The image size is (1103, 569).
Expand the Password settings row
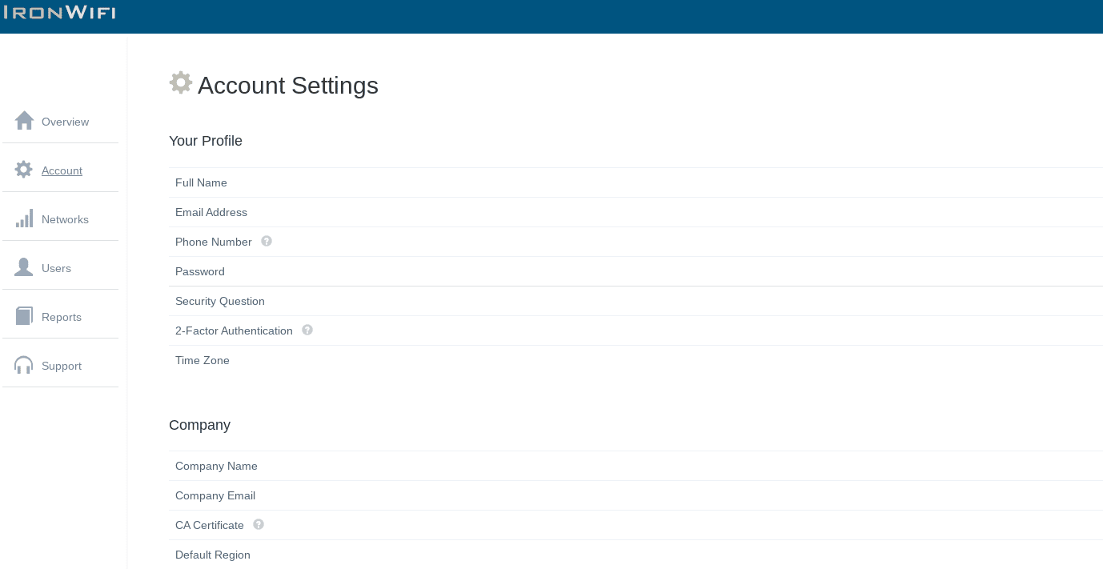click(200, 271)
